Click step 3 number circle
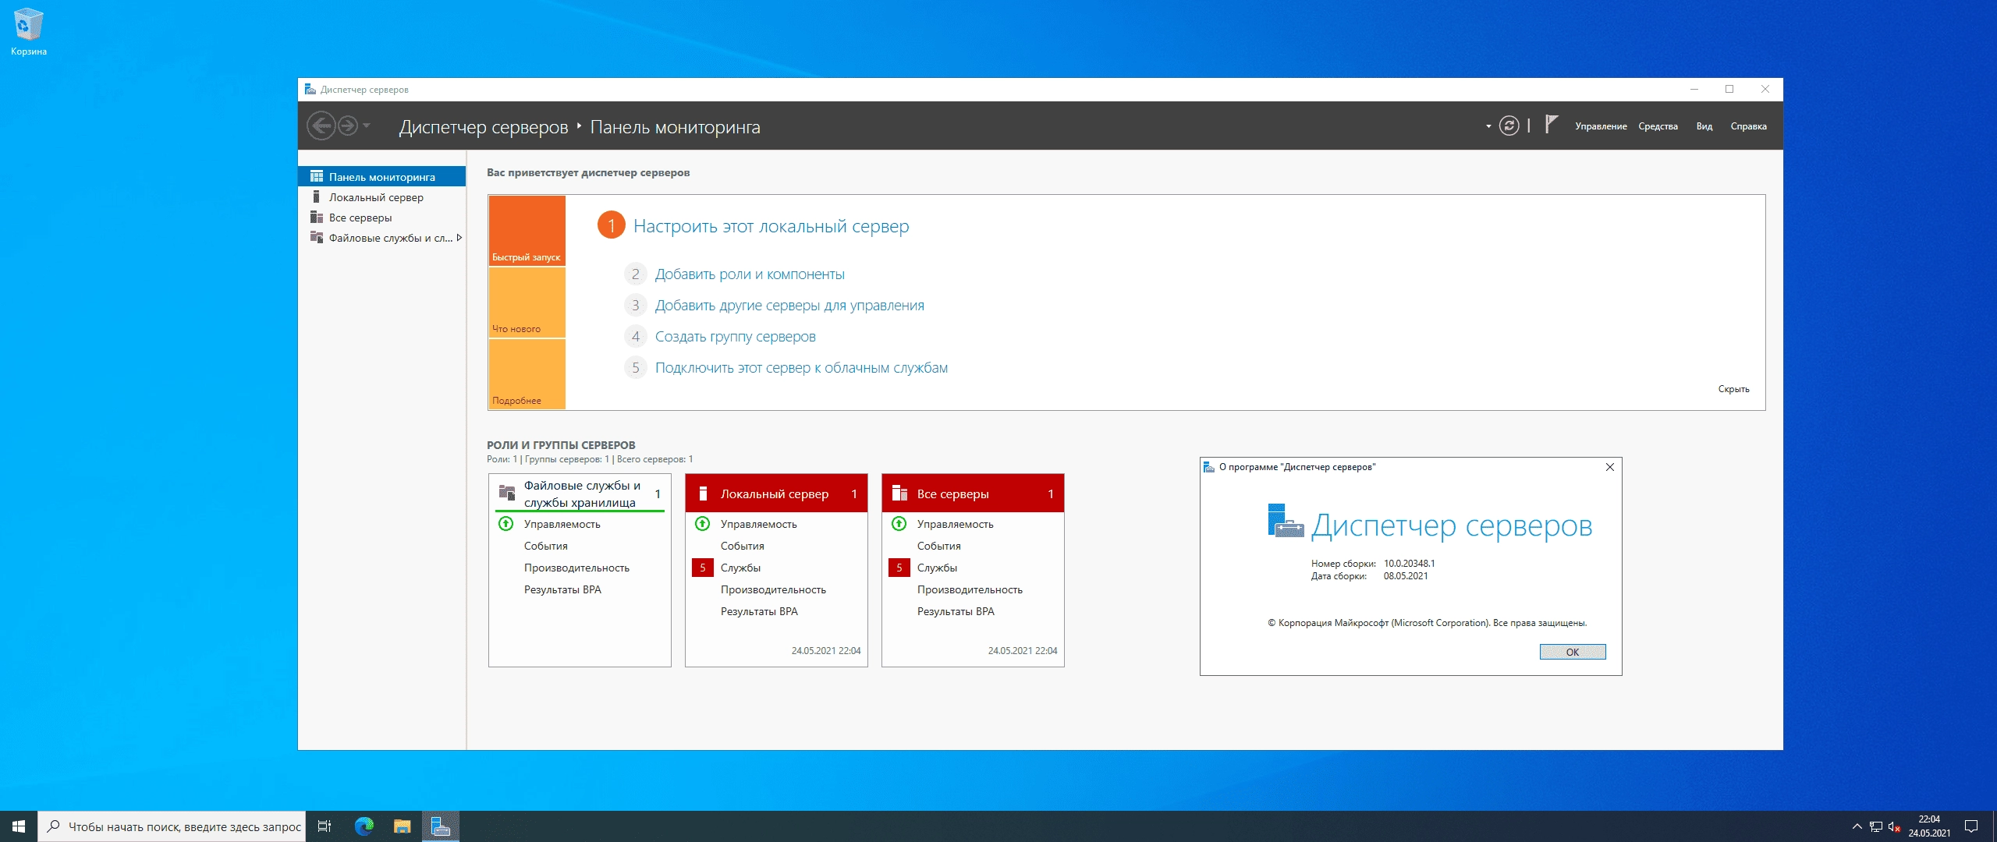The width and height of the screenshot is (1997, 842). click(636, 306)
